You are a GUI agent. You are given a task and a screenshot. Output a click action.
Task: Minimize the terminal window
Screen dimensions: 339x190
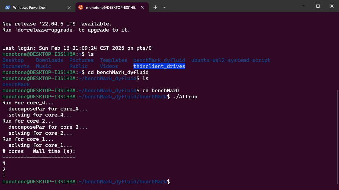click(x=304, y=6)
